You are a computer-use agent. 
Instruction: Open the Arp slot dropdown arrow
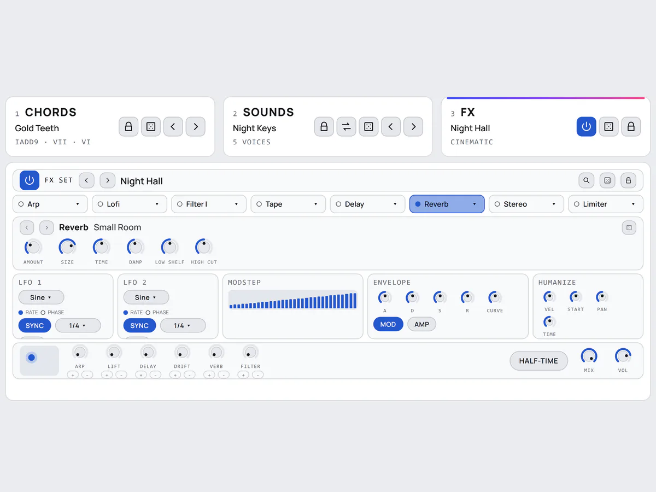pos(78,204)
